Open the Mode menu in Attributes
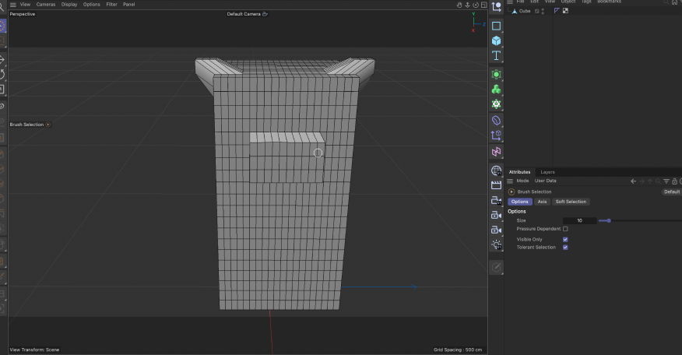682x355 pixels. coord(522,181)
